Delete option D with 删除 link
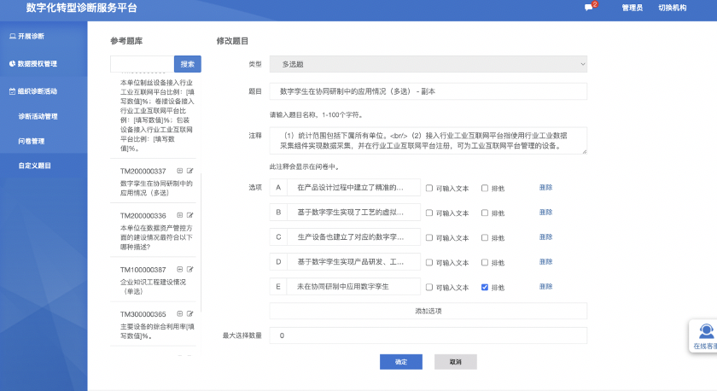Screen dimensions: 717x391 coord(545,261)
